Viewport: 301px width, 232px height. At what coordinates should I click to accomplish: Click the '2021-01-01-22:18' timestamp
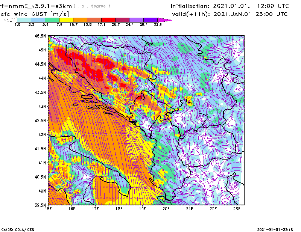pos(275,229)
